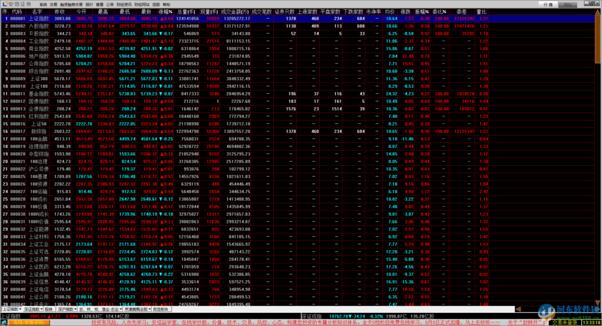602x326 pixels.
Task: Expand the 深沪指数 dropdown tab
Action: click(x=67, y=308)
